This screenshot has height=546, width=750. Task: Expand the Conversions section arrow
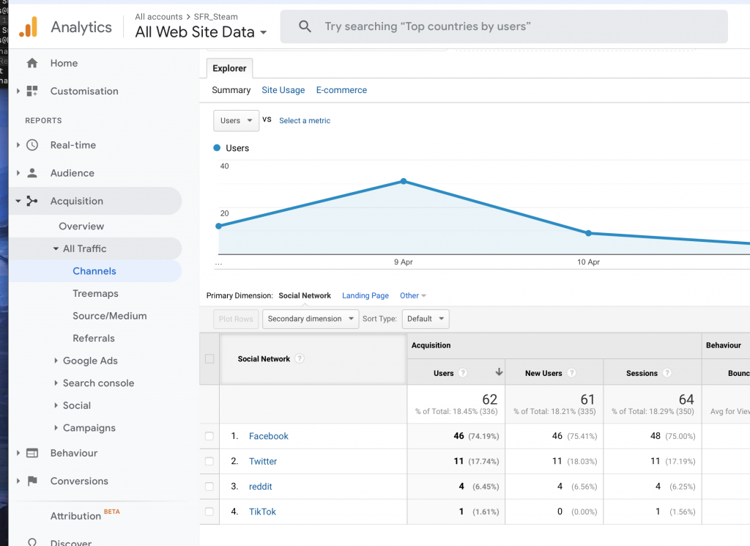tap(18, 481)
